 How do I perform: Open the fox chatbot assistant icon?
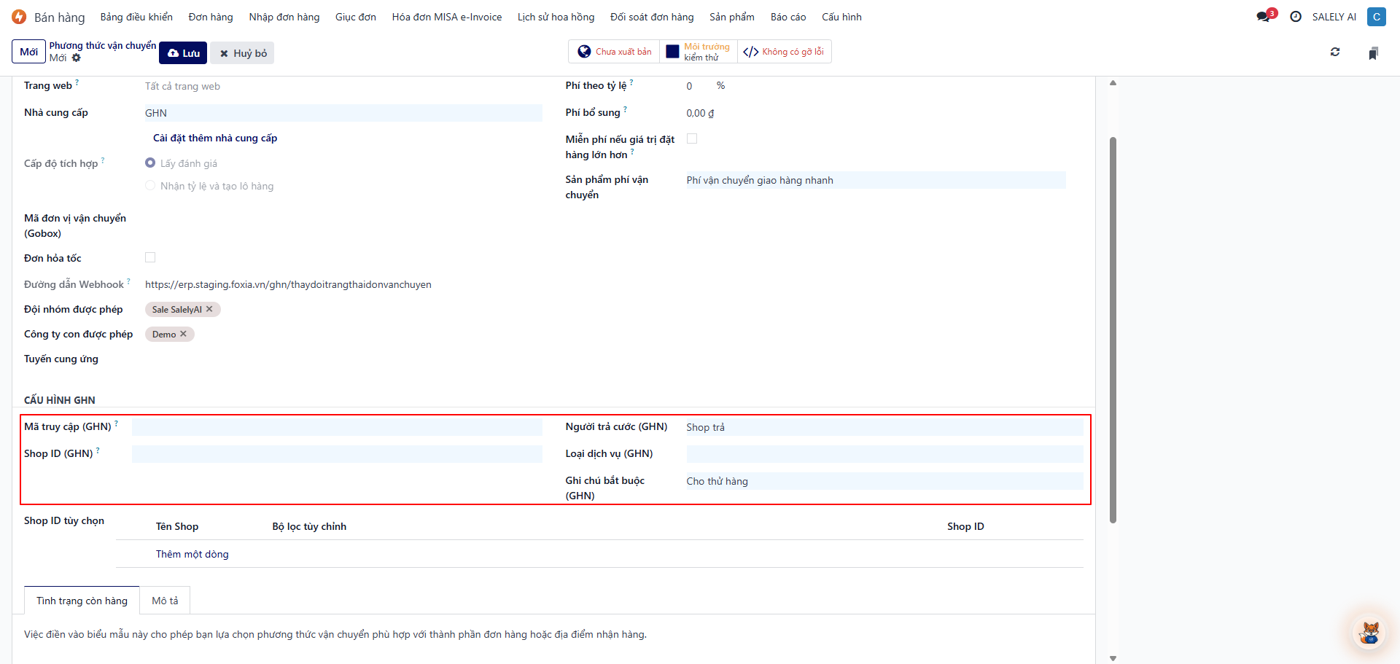[1369, 632]
